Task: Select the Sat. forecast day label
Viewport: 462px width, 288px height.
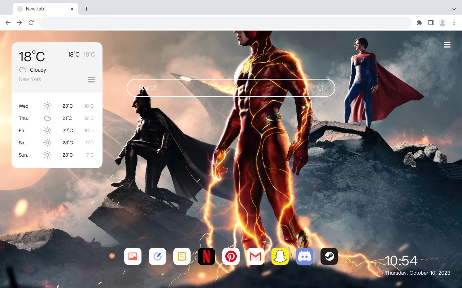Action: pyautogui.click(x=23, y=143)
